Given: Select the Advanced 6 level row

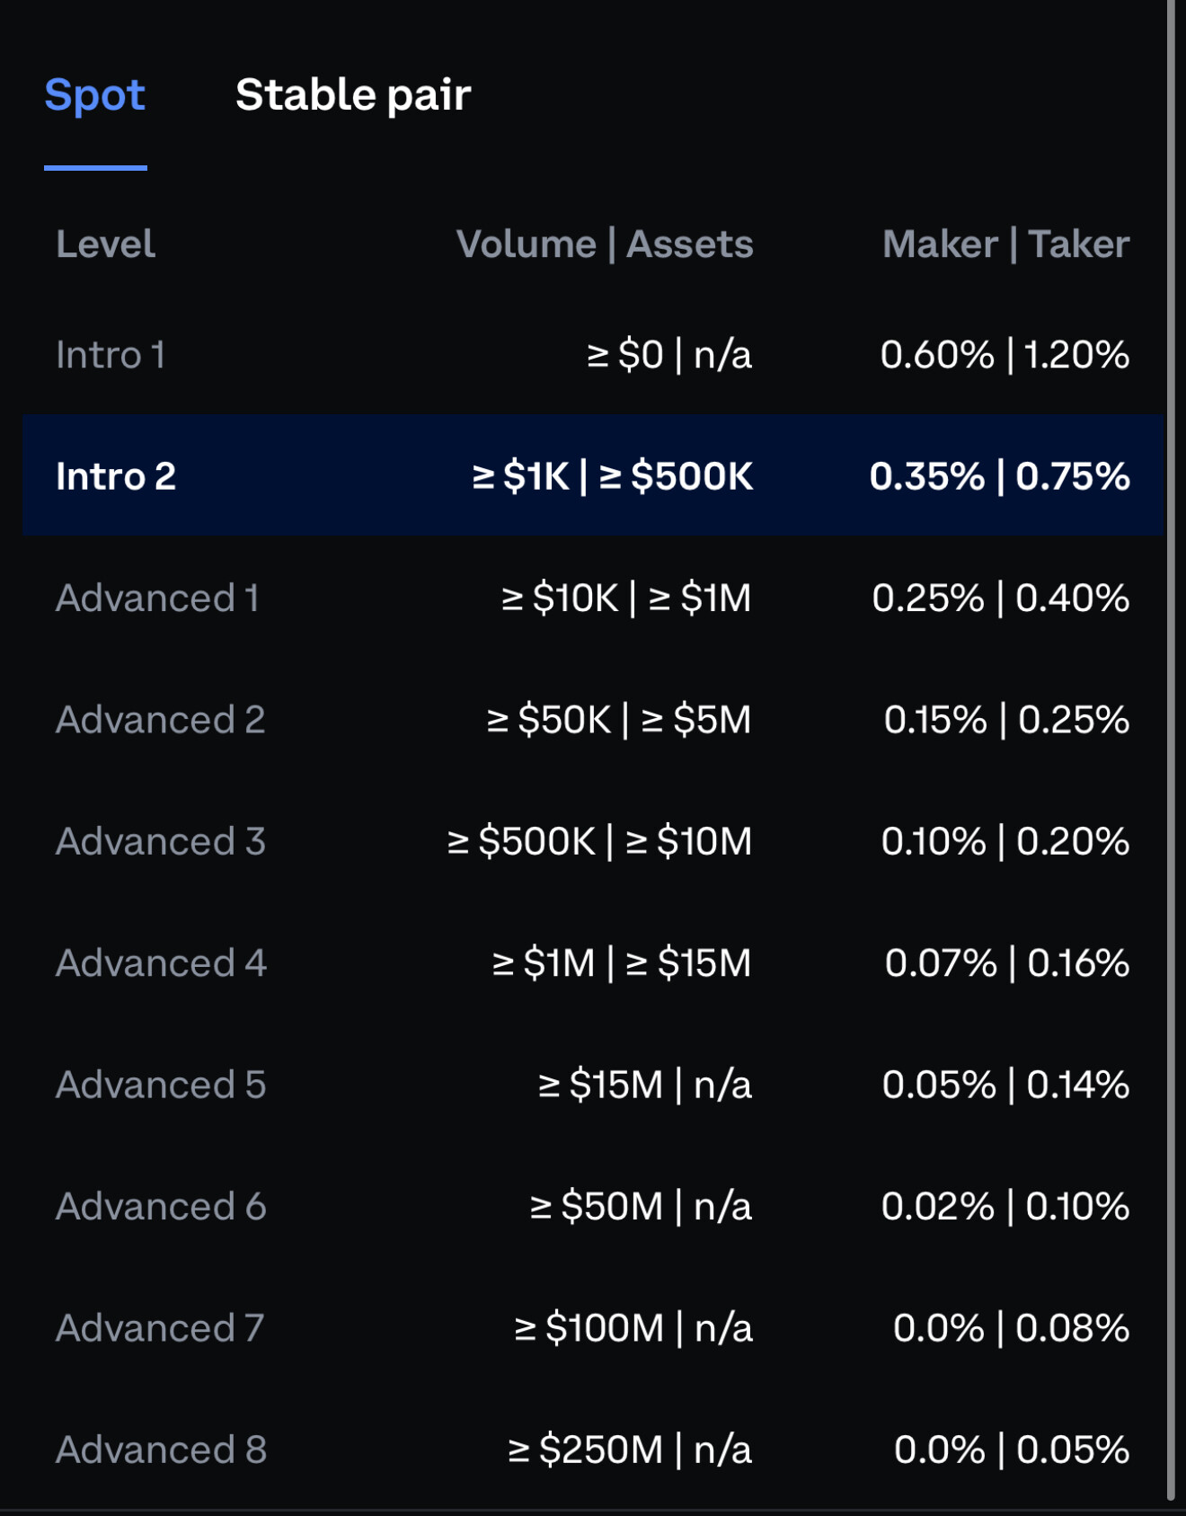Looking at the screenshot, I should pos(162,1207).
